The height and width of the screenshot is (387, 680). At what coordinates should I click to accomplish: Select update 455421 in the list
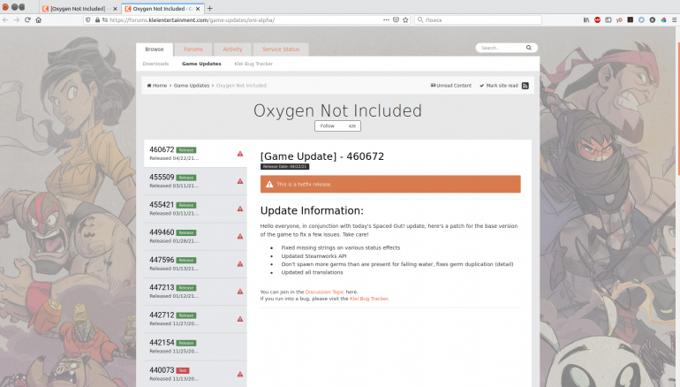coord(195,209)
